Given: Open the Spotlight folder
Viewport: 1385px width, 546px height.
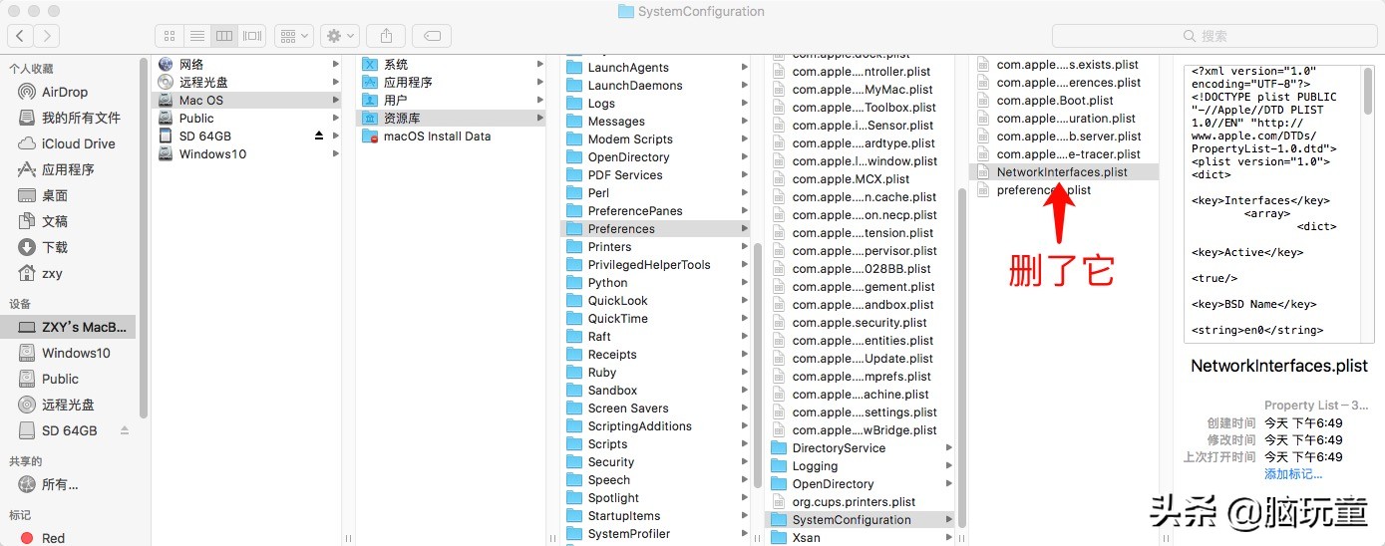Looking at the screenshot, I should pos(655,498).
